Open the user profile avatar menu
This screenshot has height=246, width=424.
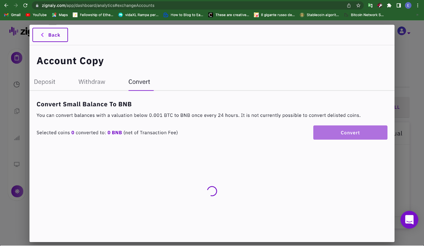(403, 31)
